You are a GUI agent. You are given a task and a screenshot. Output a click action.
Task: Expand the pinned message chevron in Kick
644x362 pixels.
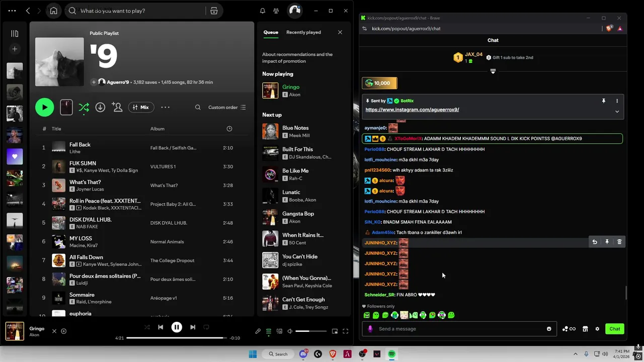click(617, 112)
